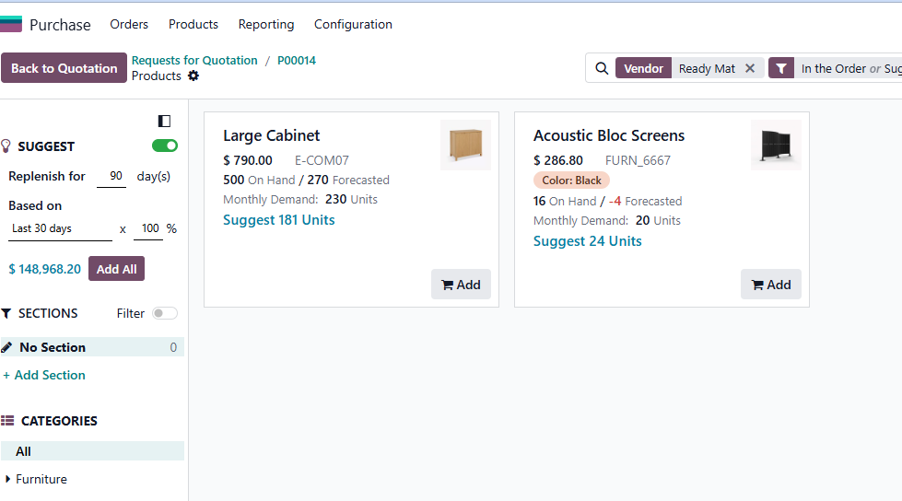Click the pencil icon beside No Section

pyautogui.click(x=6, y=347)
